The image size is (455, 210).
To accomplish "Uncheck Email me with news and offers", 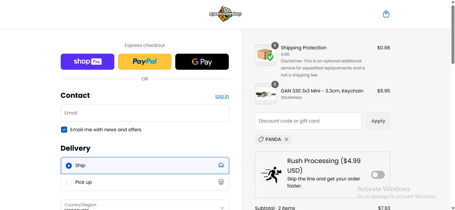I will [64, 130].
